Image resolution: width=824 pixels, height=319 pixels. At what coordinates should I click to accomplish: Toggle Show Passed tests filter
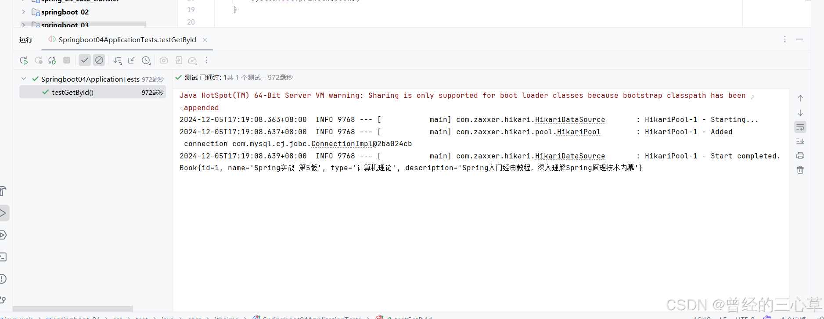(x=85, y=60)
